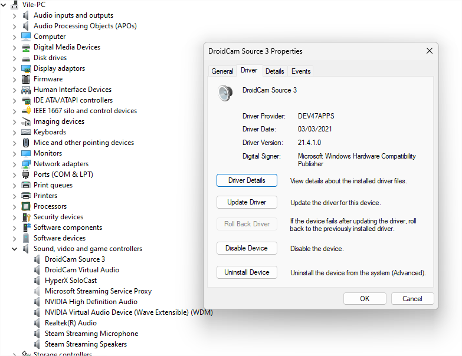Collapse the Vile-PC root node
The width and height of the screenshot is (462, 356).
tap(3, 5)
